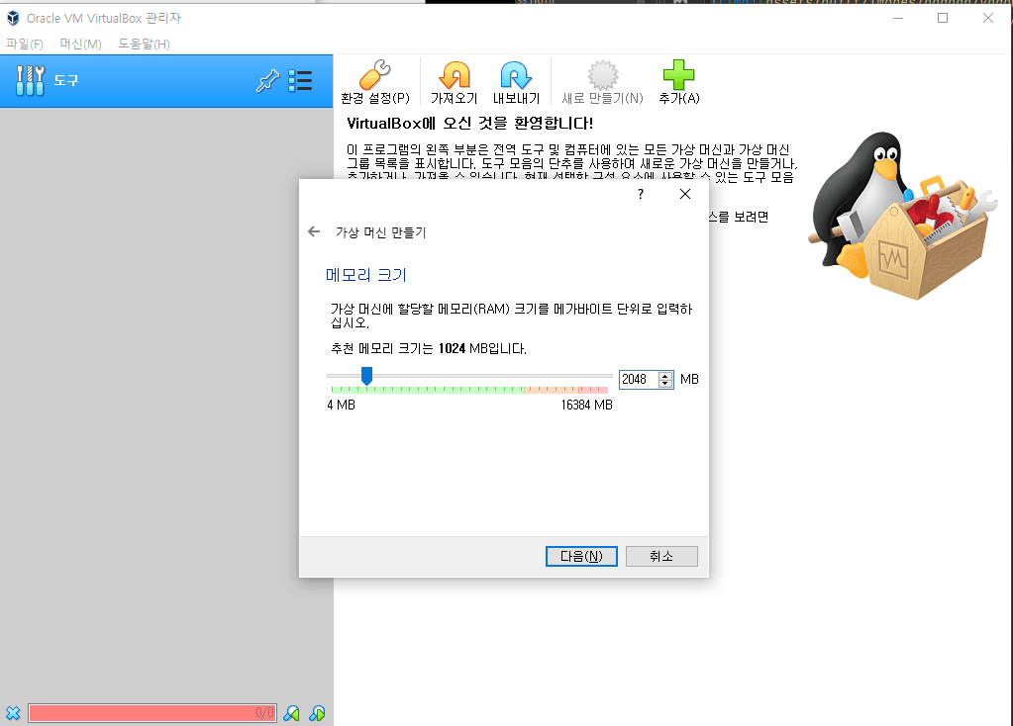Click the penguin toolbox welcome image
The height and width of the screenshot is (726, 1013).
point(903,216)
